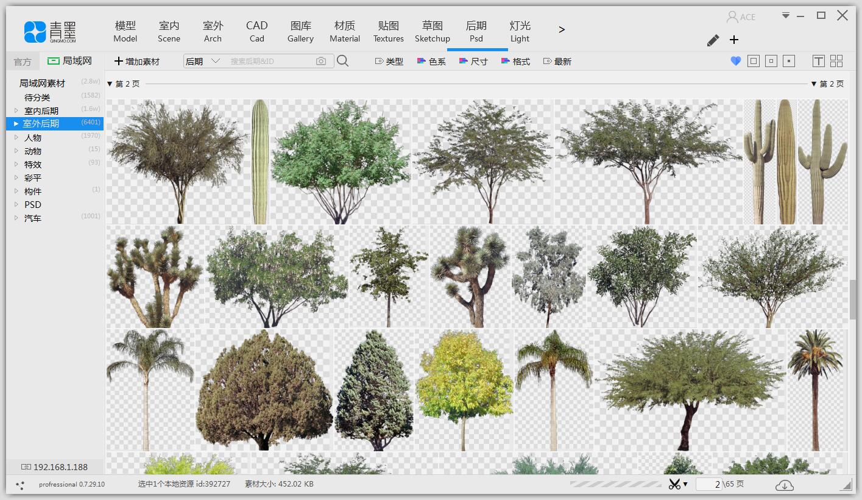Open the 尺寸 size filter

(x=473, y=61)
